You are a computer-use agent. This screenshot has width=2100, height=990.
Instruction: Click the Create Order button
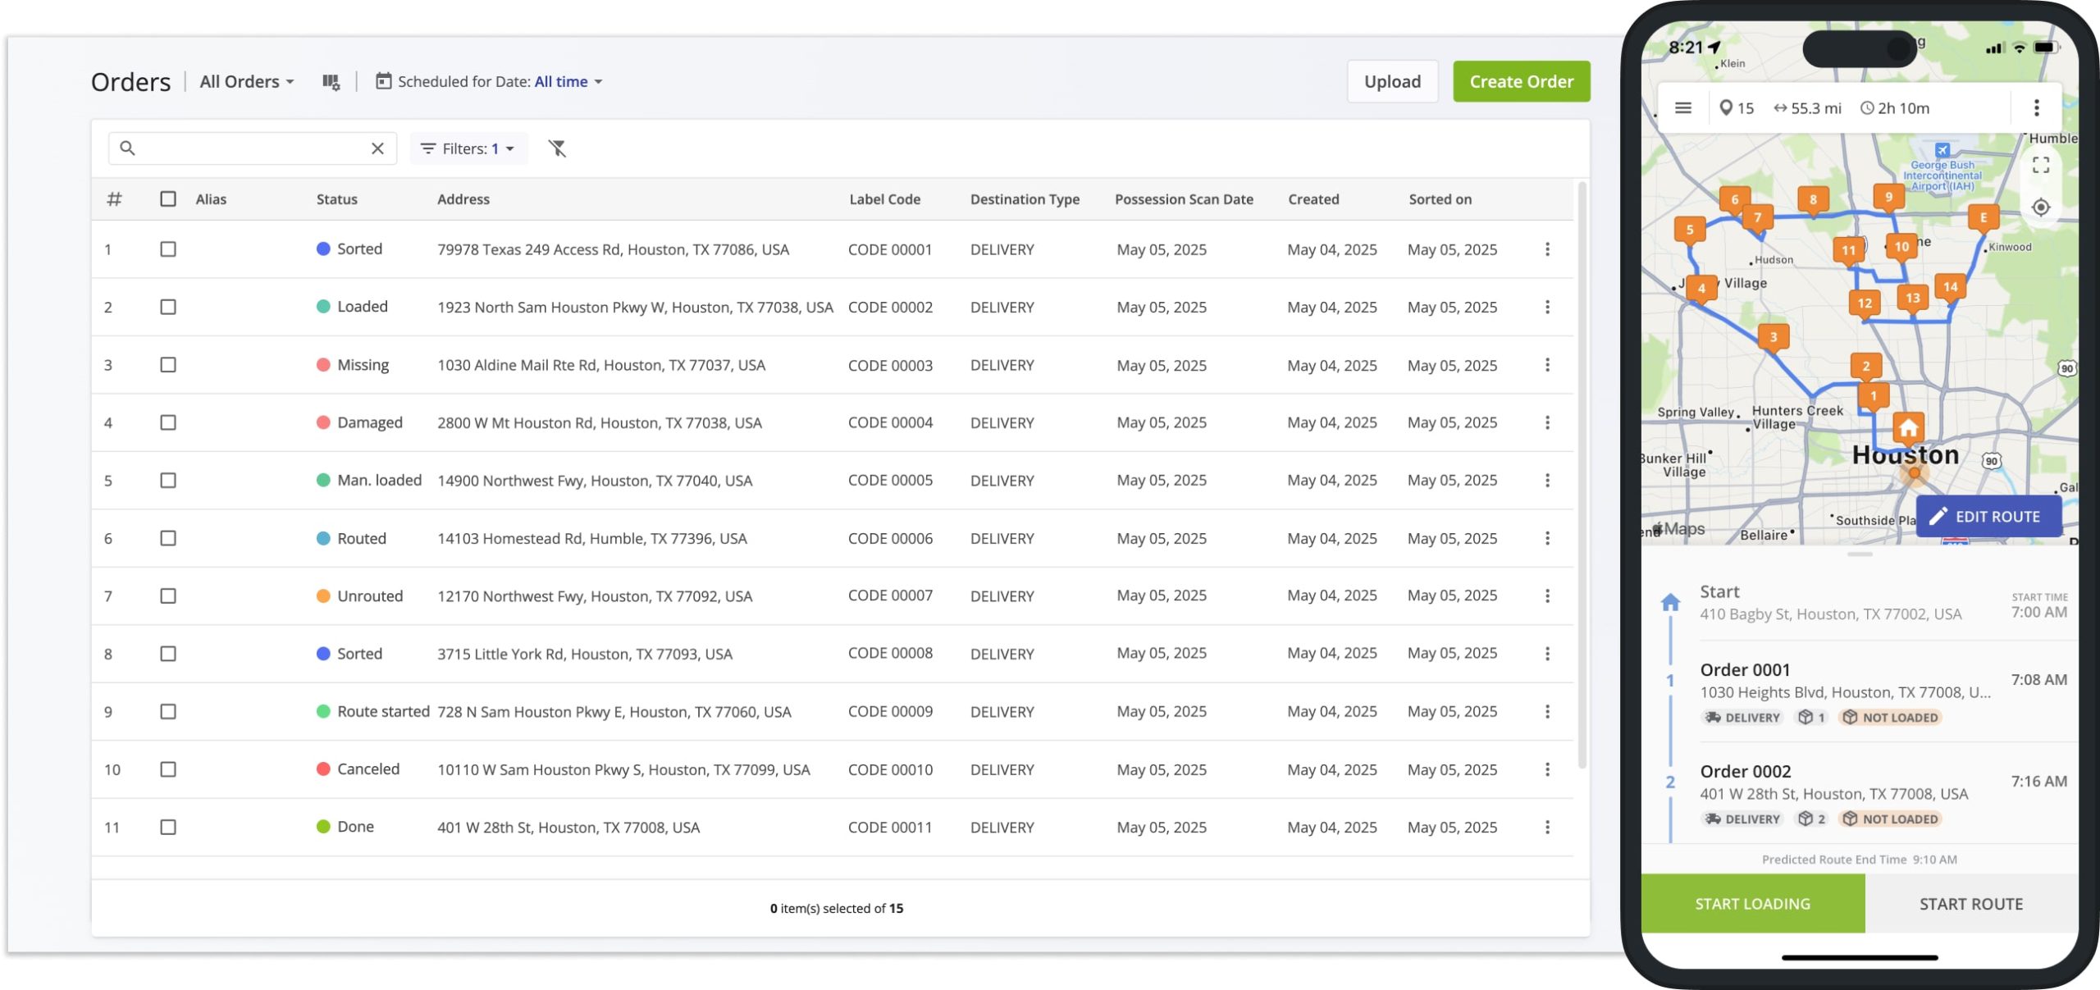(1522, 81)
